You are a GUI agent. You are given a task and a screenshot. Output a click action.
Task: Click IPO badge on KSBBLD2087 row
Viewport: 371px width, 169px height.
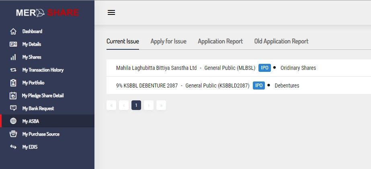pos(259,86)
